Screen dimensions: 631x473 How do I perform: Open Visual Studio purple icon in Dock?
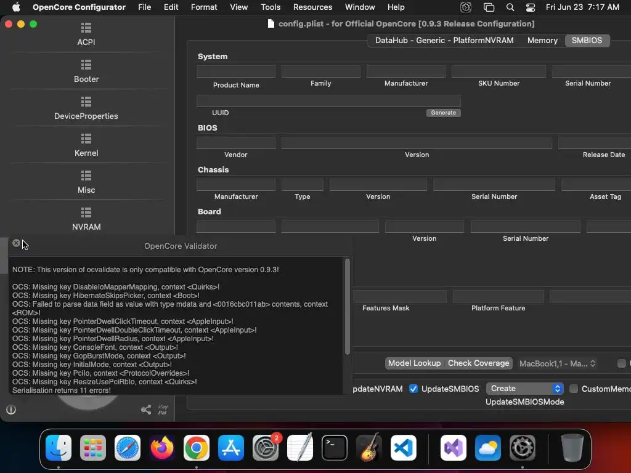tap(454, 447)
